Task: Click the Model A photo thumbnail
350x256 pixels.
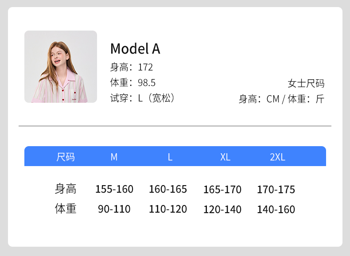Action: pyautogui.click(x=60, y=66)
